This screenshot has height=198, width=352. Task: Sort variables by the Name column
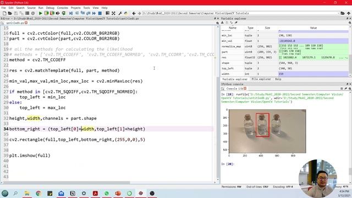click(x=232, y=28)
